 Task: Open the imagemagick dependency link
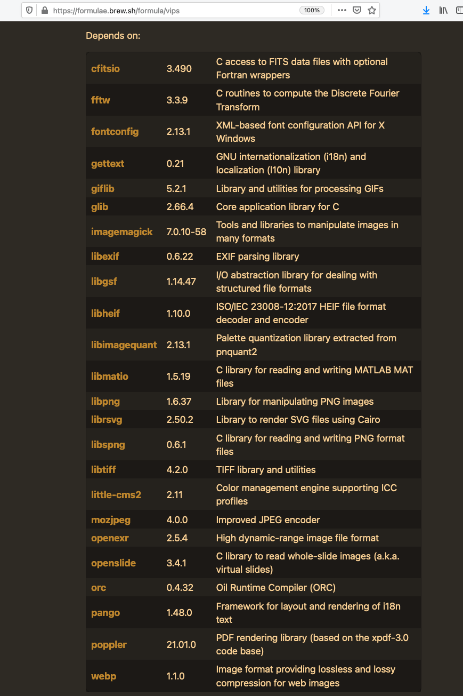click(x=121, y=231)
